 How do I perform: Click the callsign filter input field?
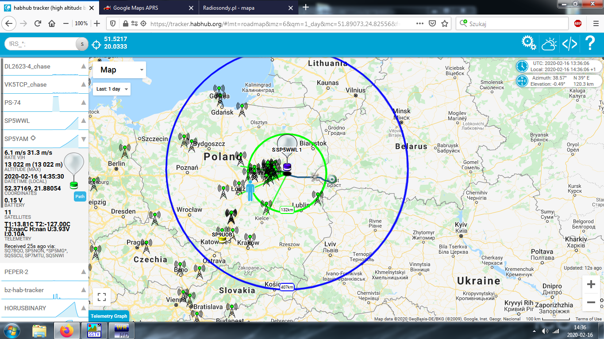point(41,44)
